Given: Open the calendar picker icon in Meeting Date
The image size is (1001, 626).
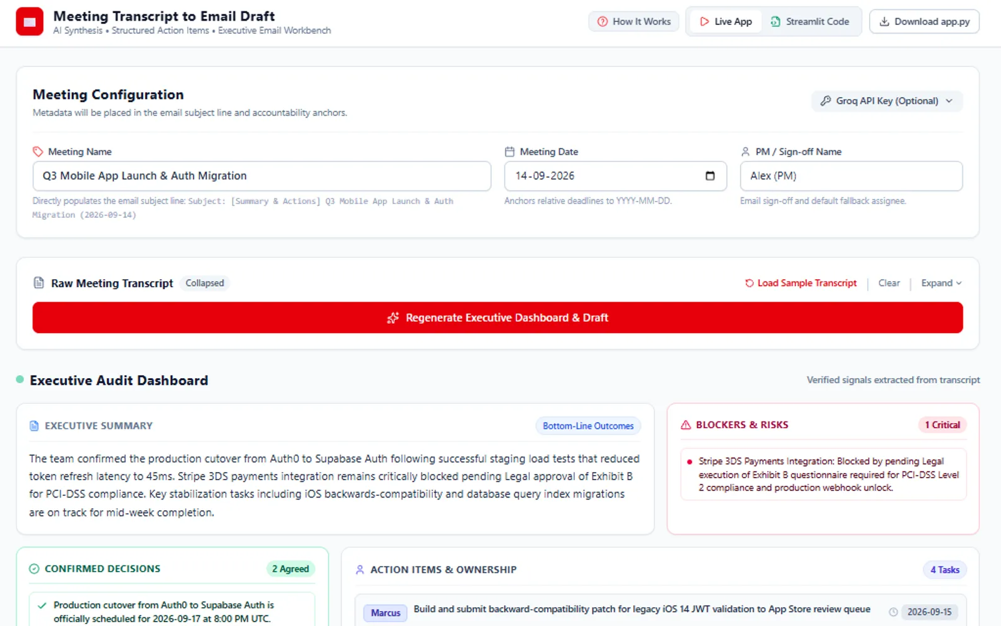Looking at the screenshot, I should tap(710, 176).
